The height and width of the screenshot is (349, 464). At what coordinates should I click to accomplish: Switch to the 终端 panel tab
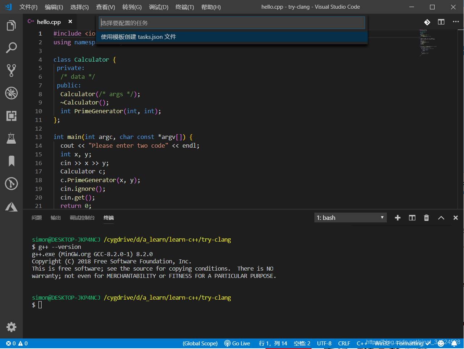coord(109,218)
